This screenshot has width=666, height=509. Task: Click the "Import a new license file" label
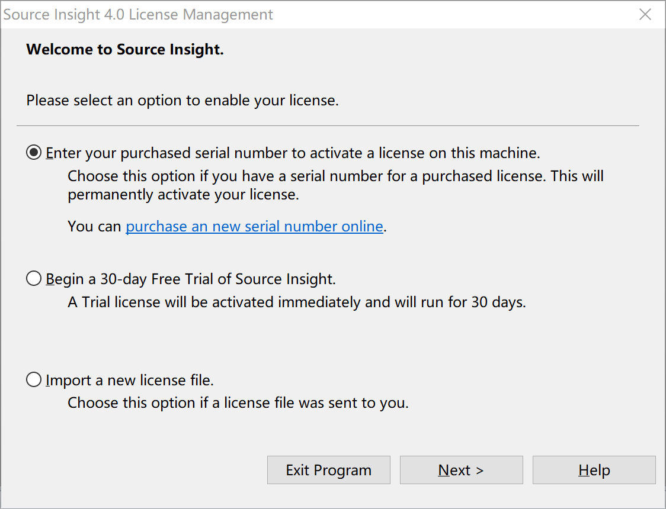[x=129, y=380]
